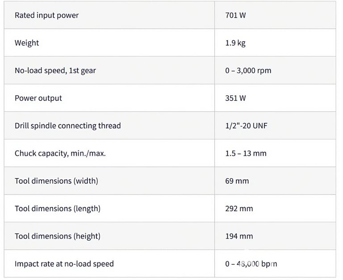Select the 0 – 48,000 bpm value
This screenshot has height=280, width=343.
pos(251,264)
